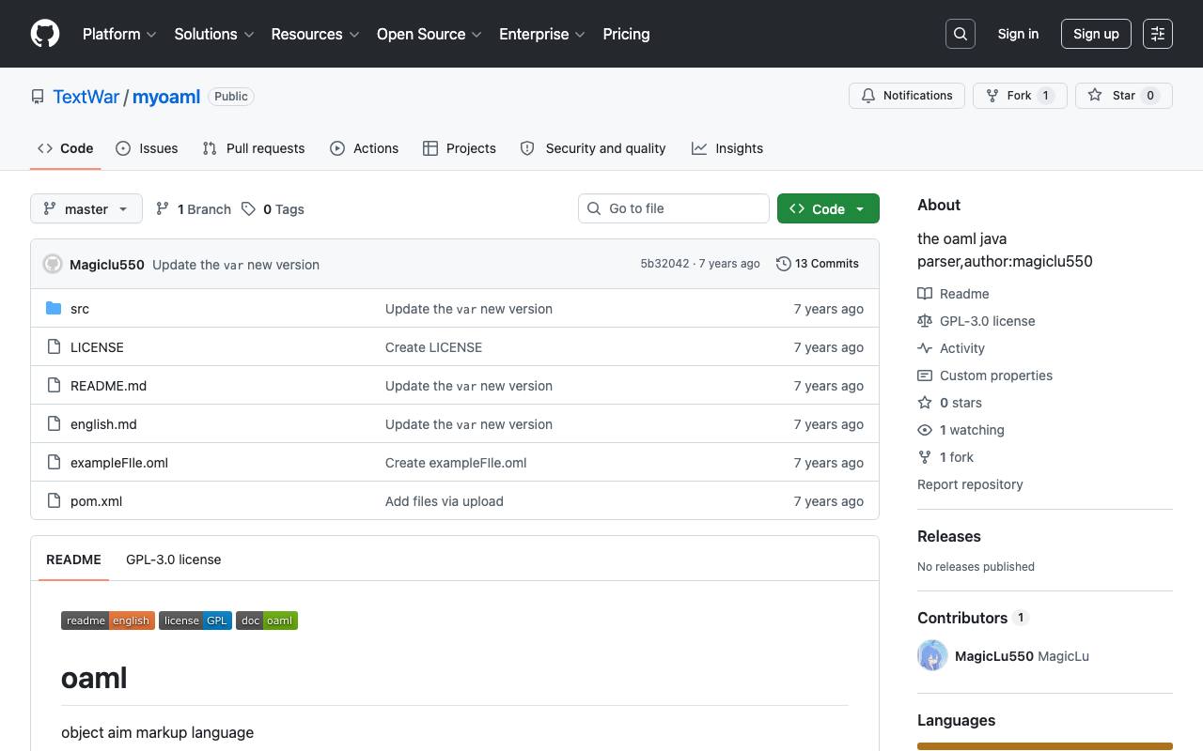Viewport: 1203px width, 751px height.
Task: Click the history clock icon by Commits
Action: pyautogui.click(x=784, y=264)
